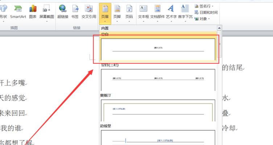The image size is (273, 145).
Task: Click document text 天的感觉
Action: (x=12, y=98)
